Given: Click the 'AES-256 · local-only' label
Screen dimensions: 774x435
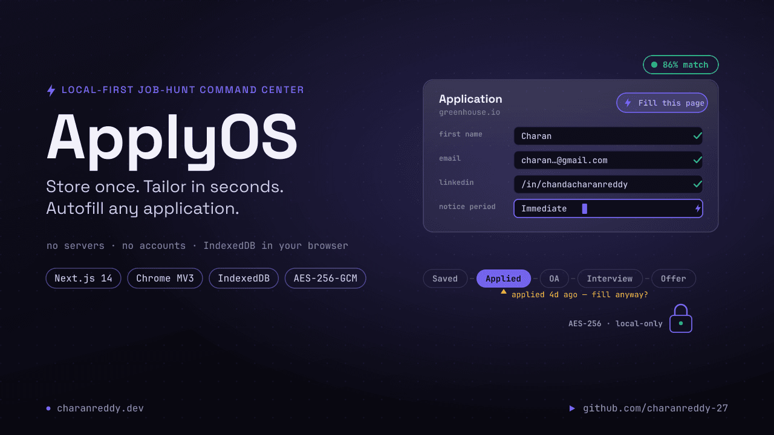Looking at the screenshot, I should 616,324.
